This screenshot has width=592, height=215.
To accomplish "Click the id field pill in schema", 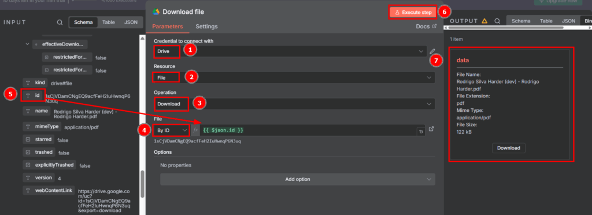I will click(x=33, y=96).
